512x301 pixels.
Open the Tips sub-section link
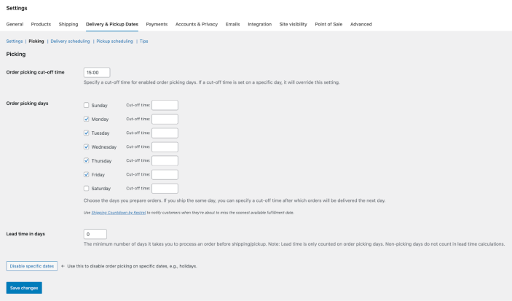(x=143, y=42)
